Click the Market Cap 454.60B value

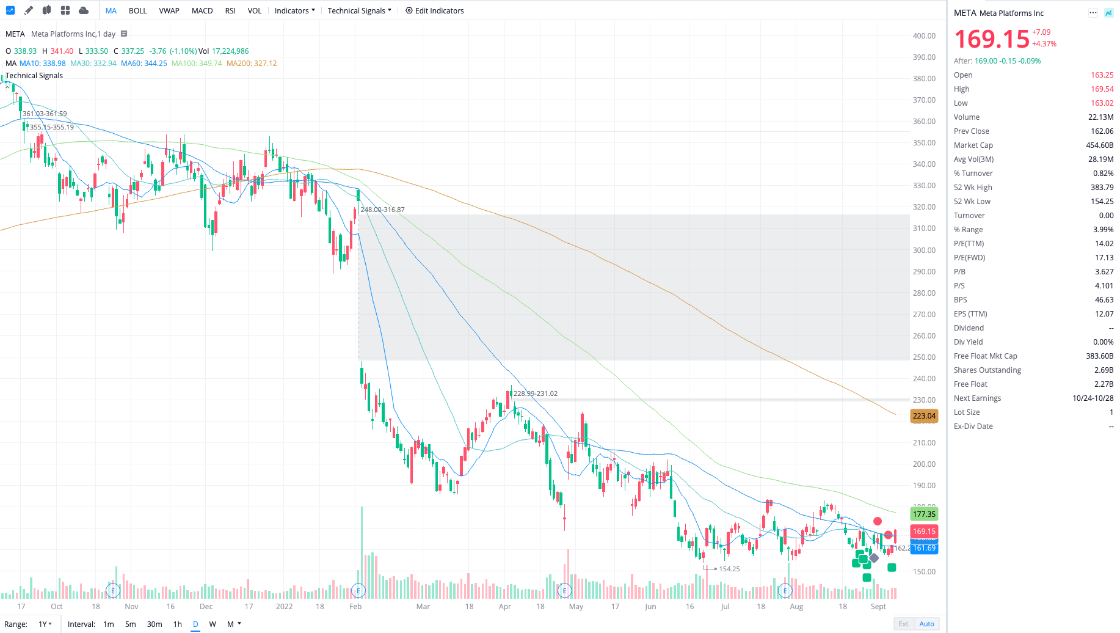1099,145
